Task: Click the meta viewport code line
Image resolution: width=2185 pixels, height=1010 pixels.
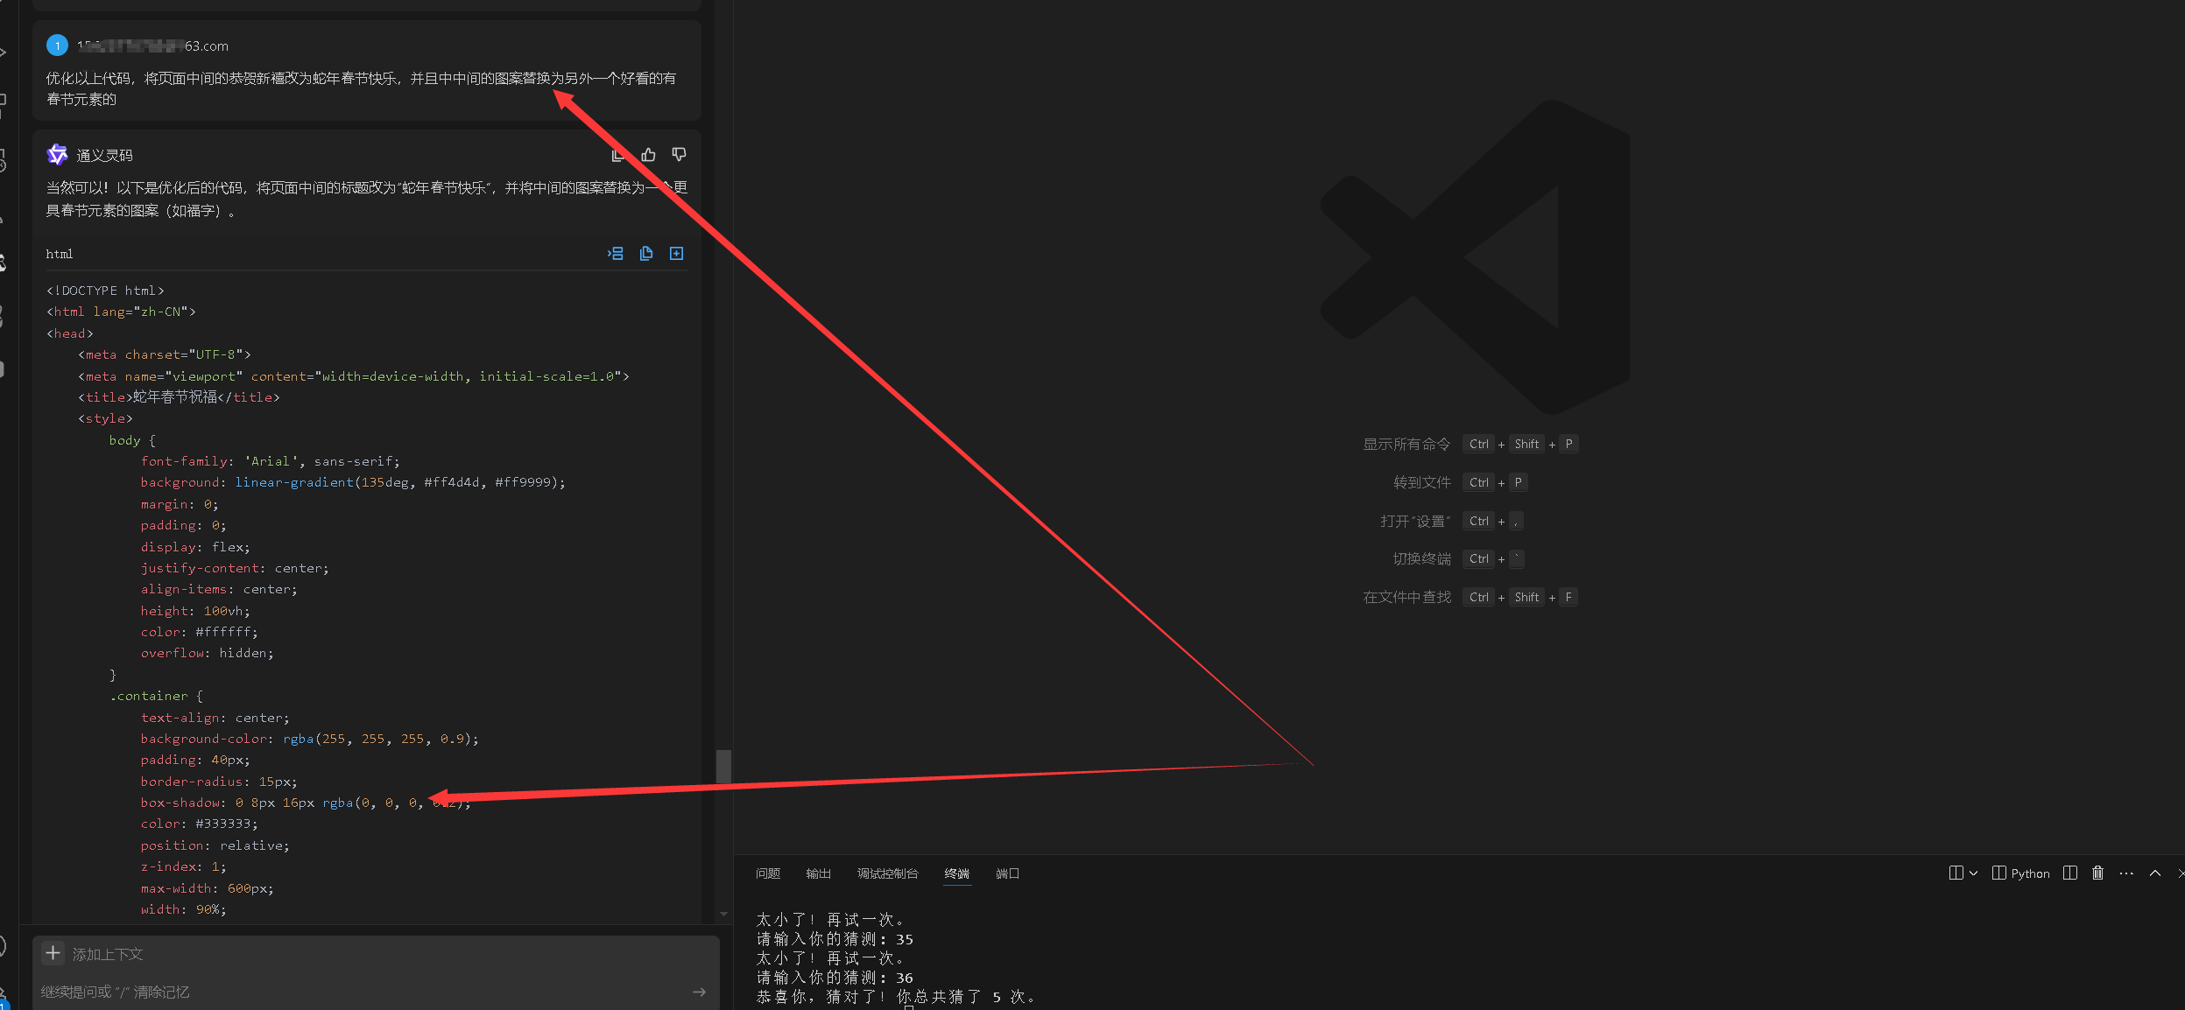Action: pos(353,376)
